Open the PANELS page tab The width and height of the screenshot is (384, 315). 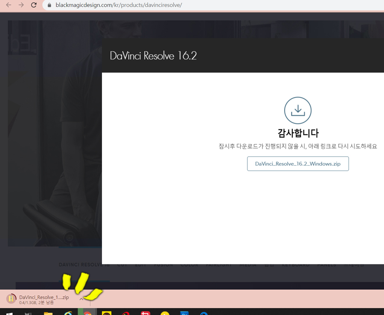[x=326, y=265]
